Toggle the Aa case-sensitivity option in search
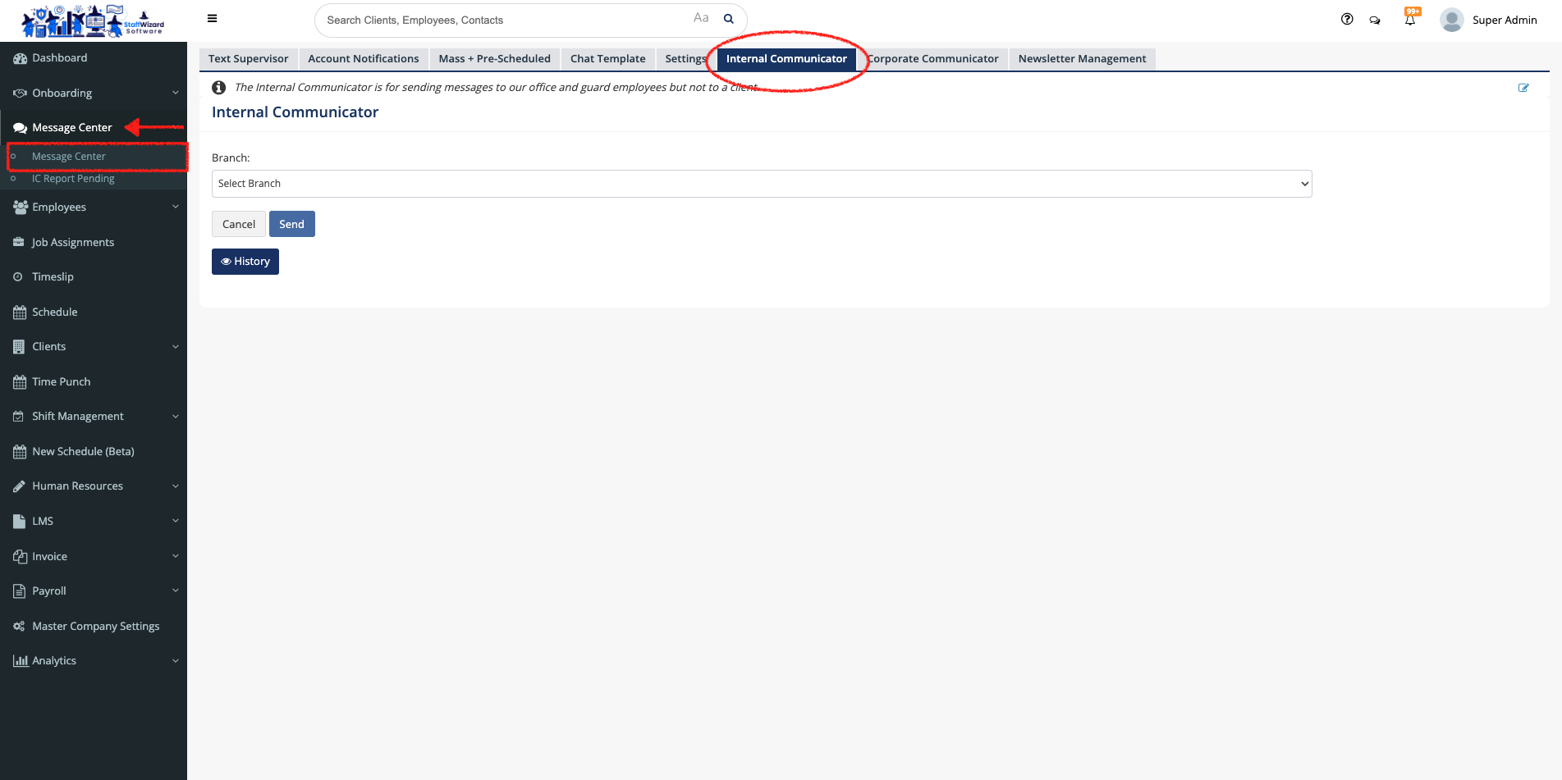The height and width of the screenshot is (780, 1562). coord(701,18)
